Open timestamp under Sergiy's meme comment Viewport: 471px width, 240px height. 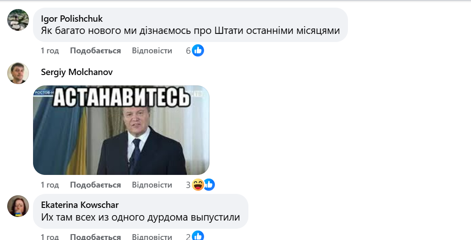click(x=50, y=185)
